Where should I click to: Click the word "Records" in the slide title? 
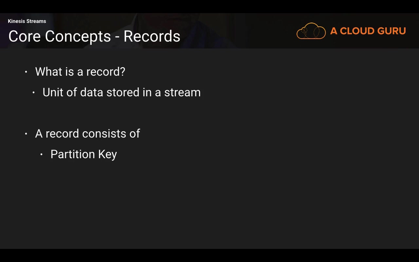pyautogui.click(x=152, y=36)
